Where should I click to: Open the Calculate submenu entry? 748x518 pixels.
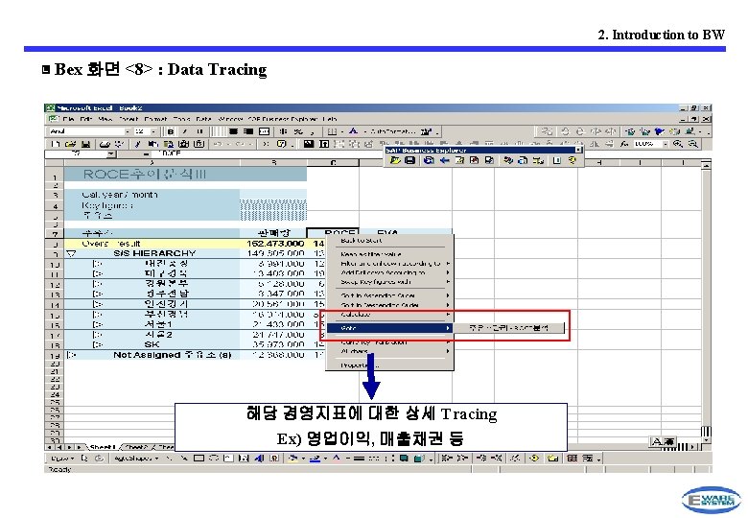tap(389, 315)
